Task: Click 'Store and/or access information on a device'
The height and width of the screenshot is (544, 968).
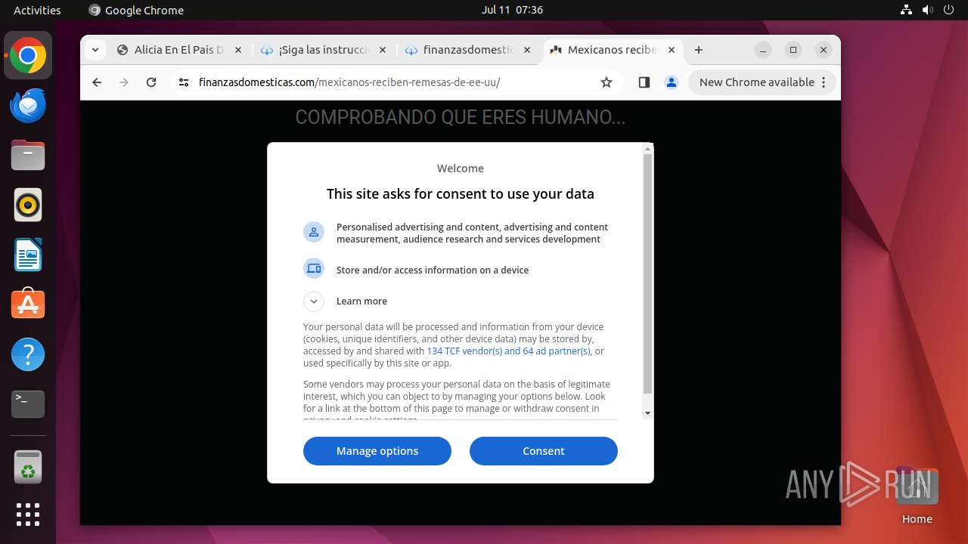Action: [x=433, y=270]
